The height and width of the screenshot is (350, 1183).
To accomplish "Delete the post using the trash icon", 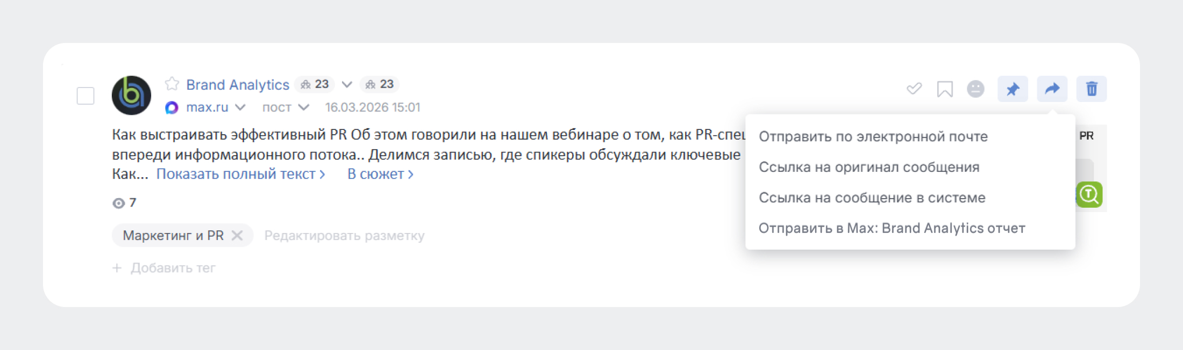I will (x=1091, y=89).
